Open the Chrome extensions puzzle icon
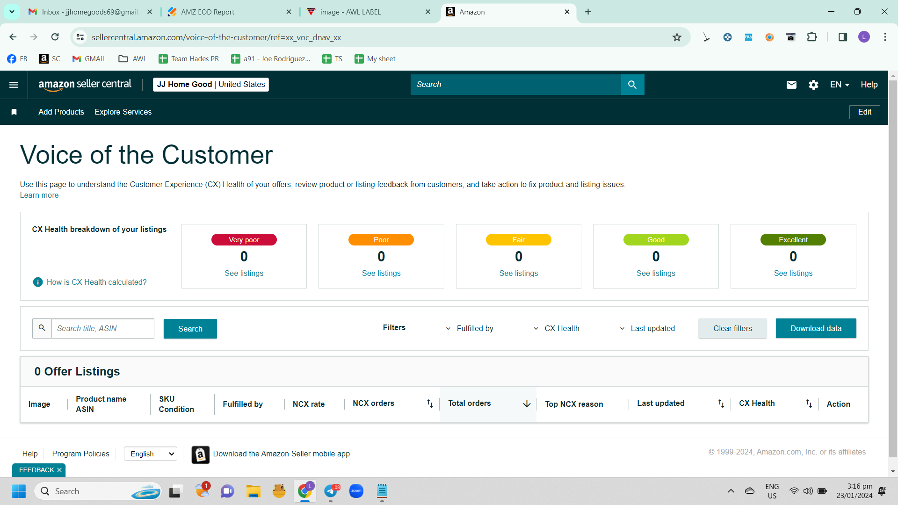This screenshot has width=898, height=505. (x=812, y=37)
